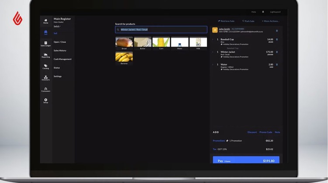328x183 pixels.
Task: Open the Catalog section
Action: click(x=45, y=66)
